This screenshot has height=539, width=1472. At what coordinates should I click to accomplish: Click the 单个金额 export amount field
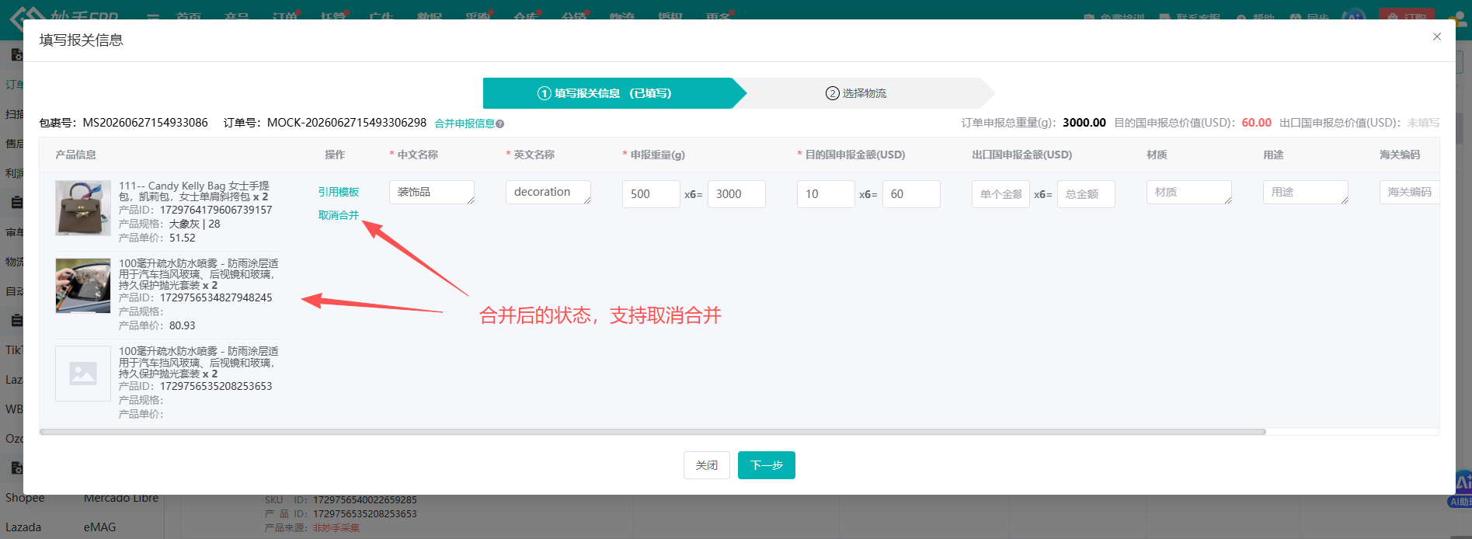click(x=1000, y=194)
